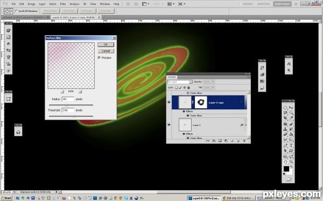Select the History Brush tool
323x201 pixels.
(x=291, y=129)
